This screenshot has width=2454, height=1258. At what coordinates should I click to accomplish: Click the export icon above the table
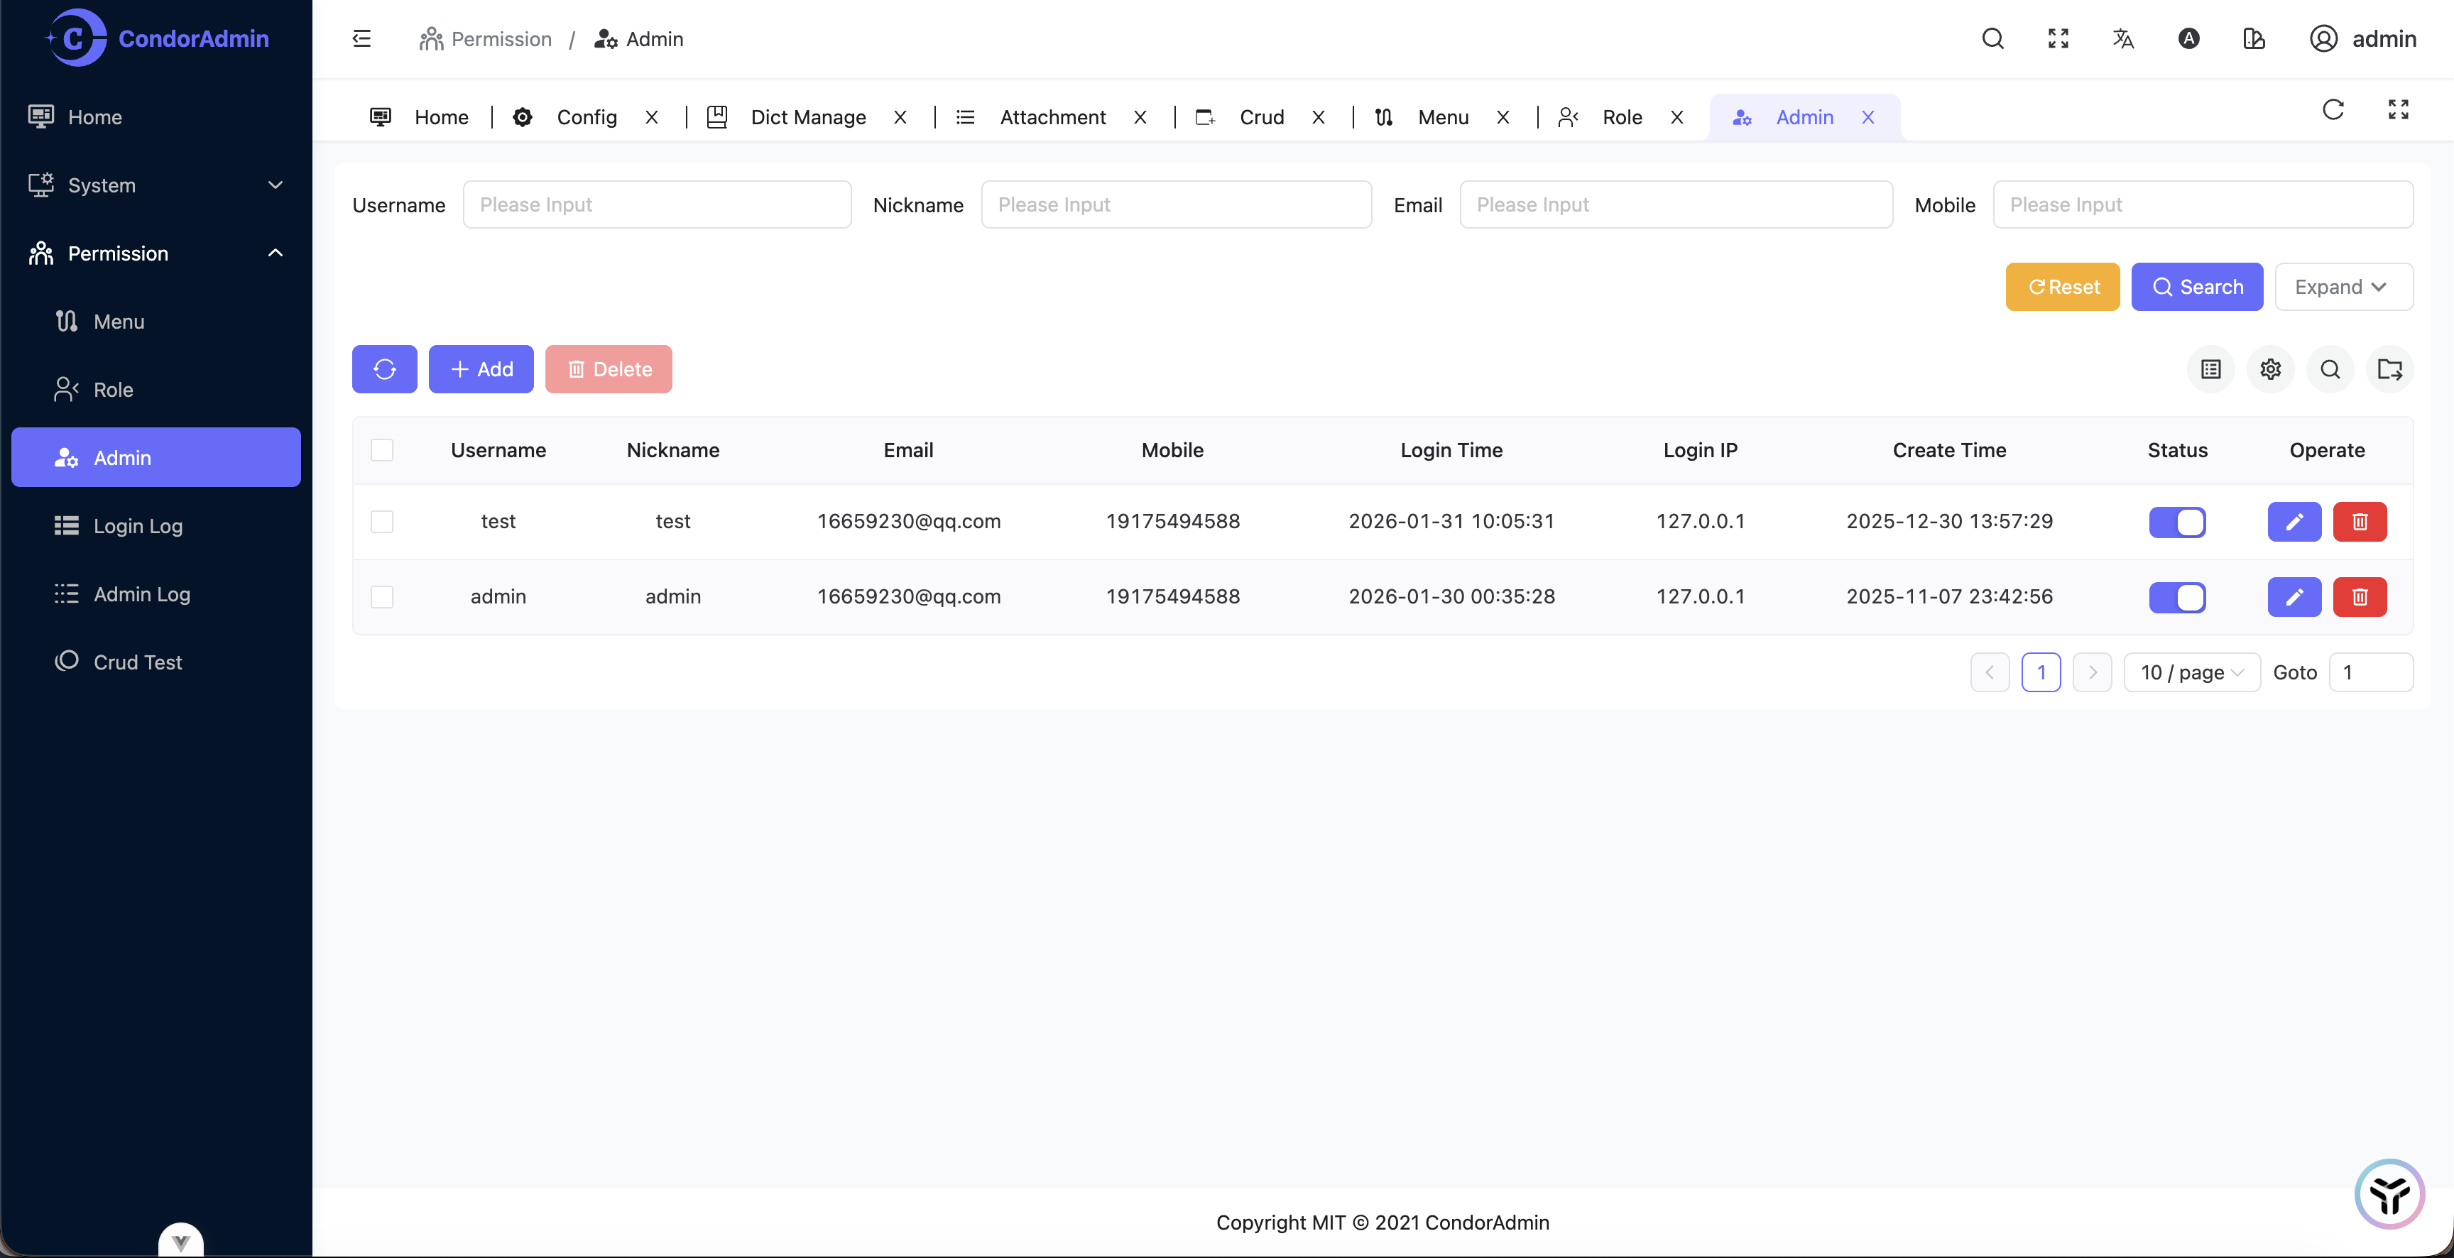(2389, 369)
